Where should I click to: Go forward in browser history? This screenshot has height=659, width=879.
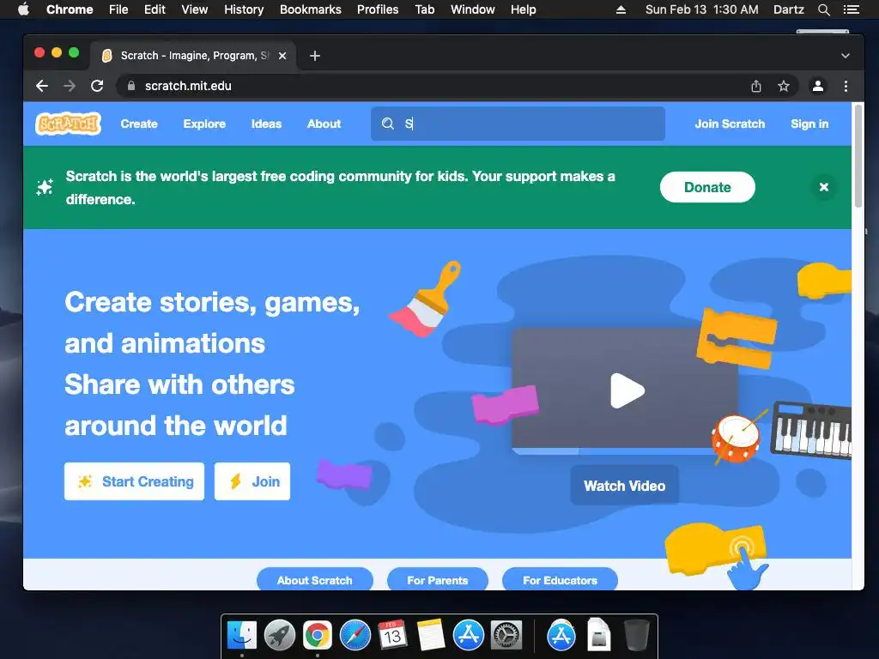[70, 86]
